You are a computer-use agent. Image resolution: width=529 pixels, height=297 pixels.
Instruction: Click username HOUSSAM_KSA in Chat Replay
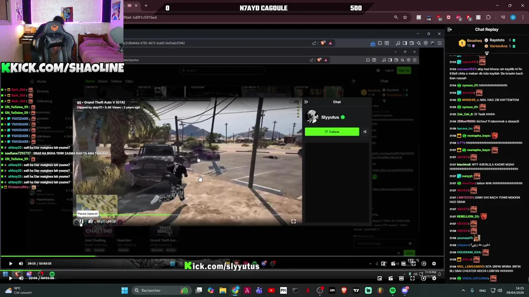coord(469,252)
